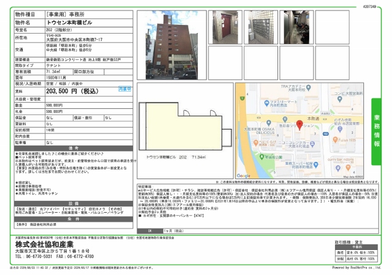Click the 礼金 value 500,000円

point(55,112)
